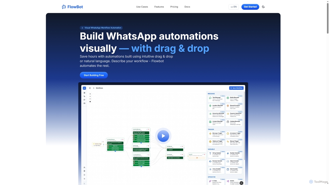Screen dimensions: 329x185
Task: Open the EN language selector
Action: (234, 7)
